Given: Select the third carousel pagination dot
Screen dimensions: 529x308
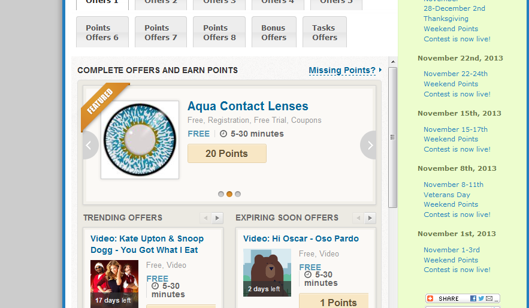Looking at the screenshot, I should tap(238, 194).
